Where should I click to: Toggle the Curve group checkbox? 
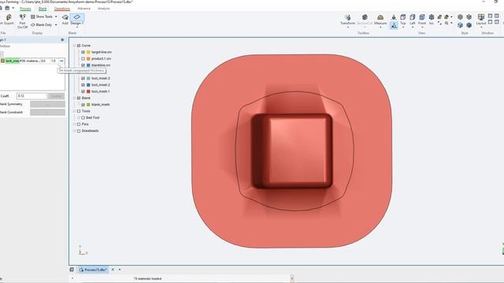click(79, 46)
